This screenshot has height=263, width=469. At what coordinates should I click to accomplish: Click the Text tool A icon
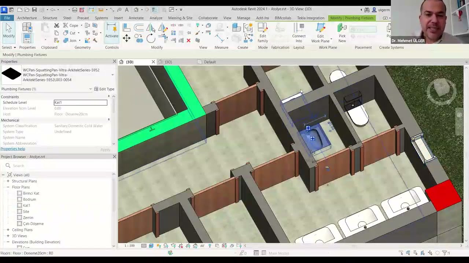coord(127,9)
